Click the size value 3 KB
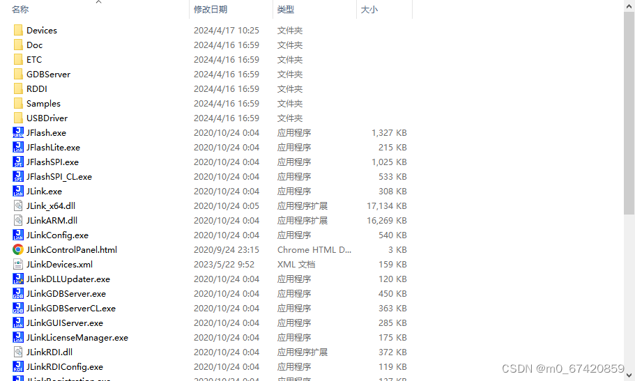 pos(397,250)
